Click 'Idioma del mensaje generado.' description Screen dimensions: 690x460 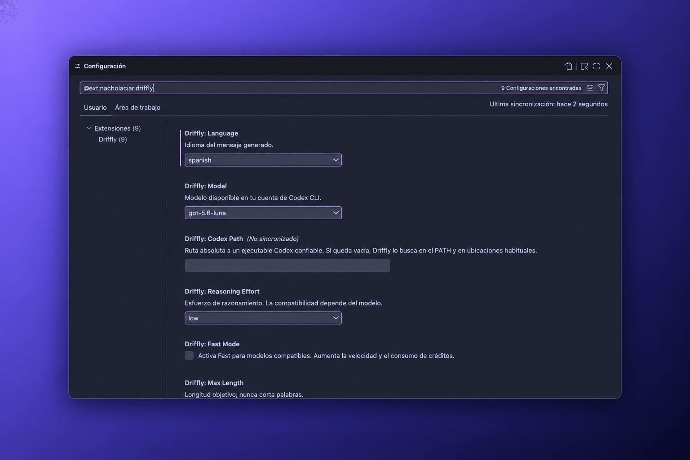229,145
